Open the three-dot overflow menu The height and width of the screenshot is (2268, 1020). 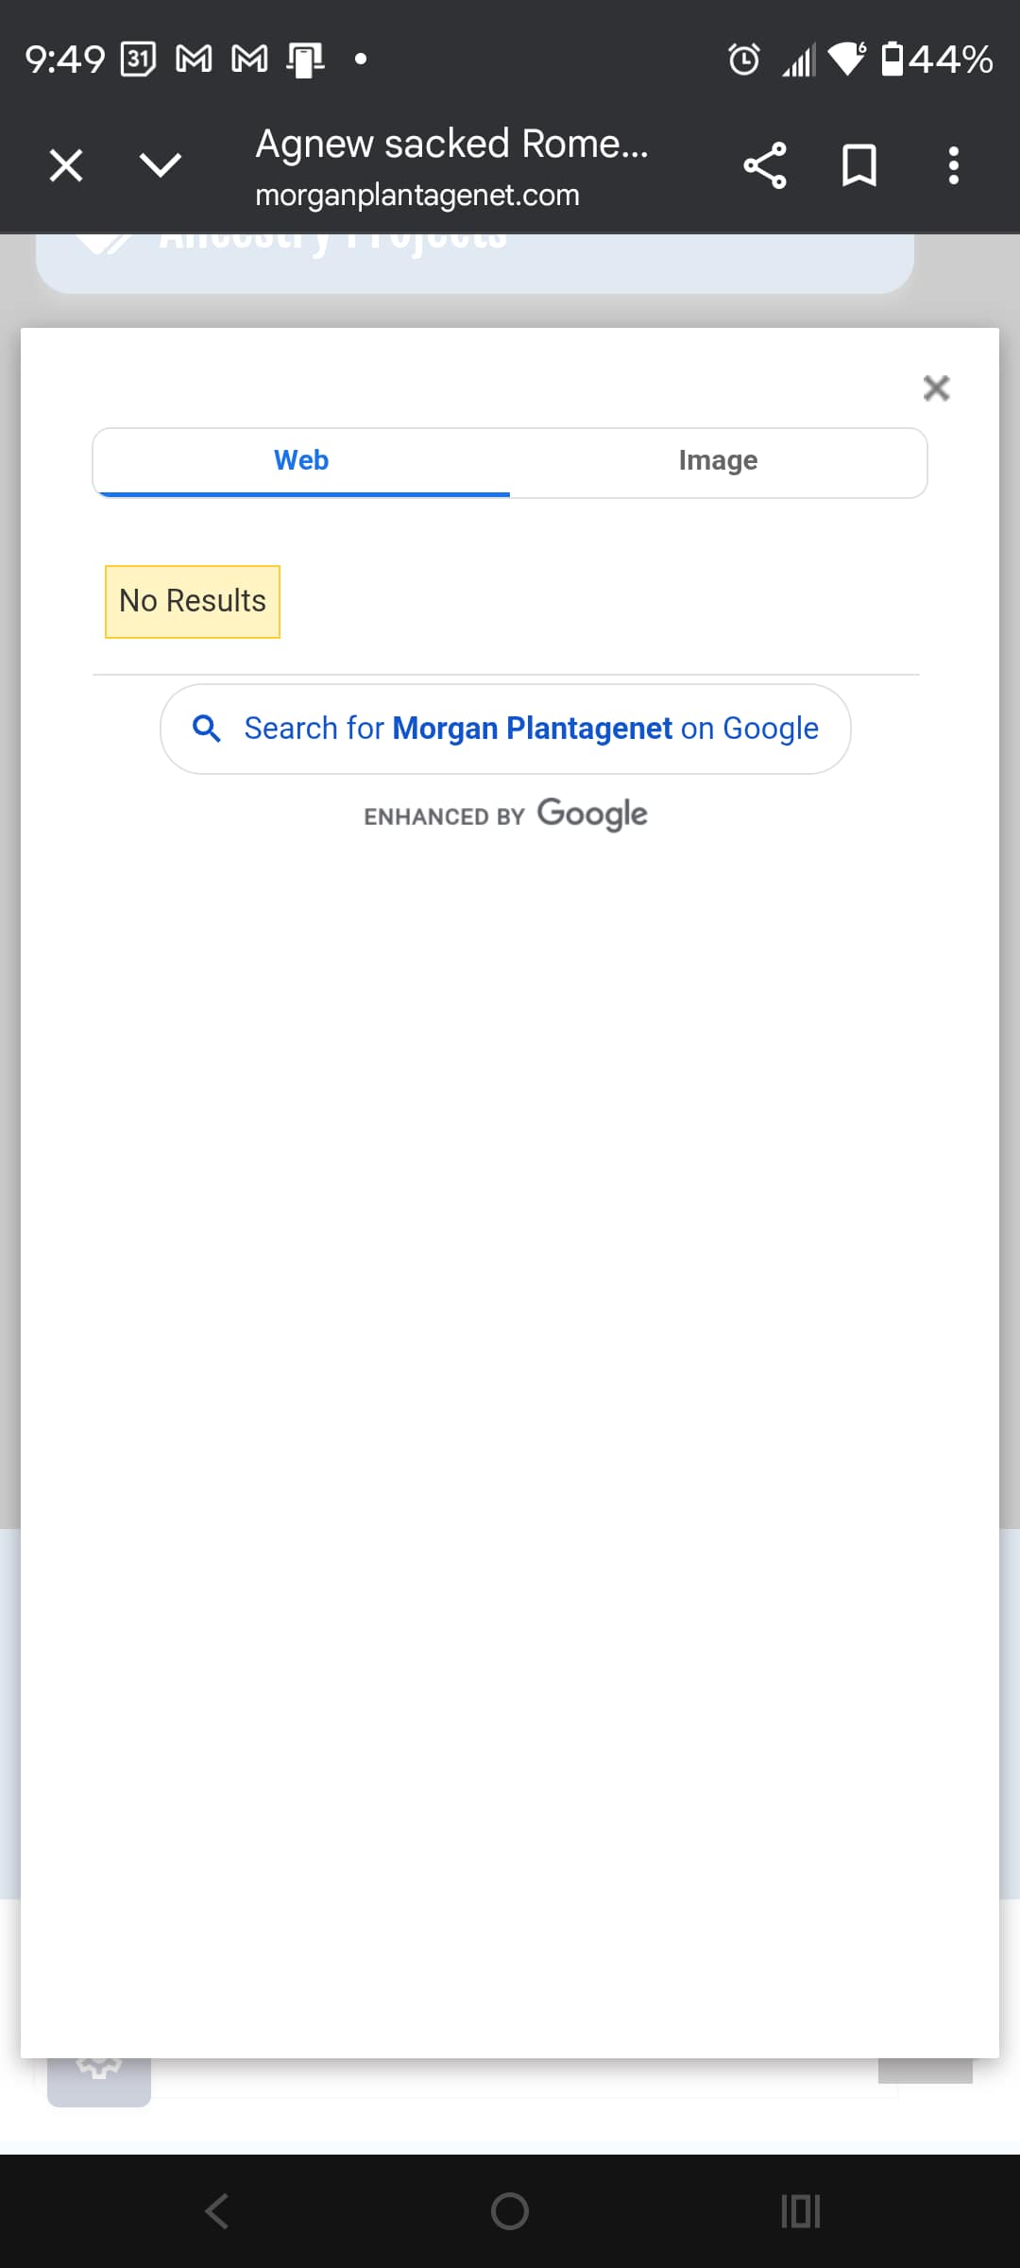(953, 165)
